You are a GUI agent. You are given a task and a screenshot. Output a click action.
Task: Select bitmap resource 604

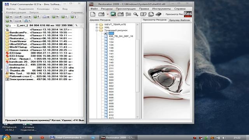click(x=111, y=92)
